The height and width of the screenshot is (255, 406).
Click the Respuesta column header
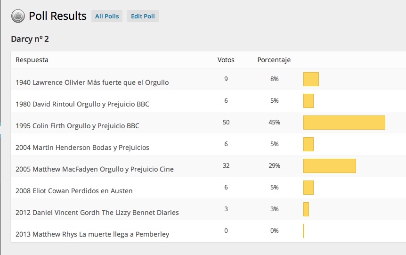tap(32, 60)
